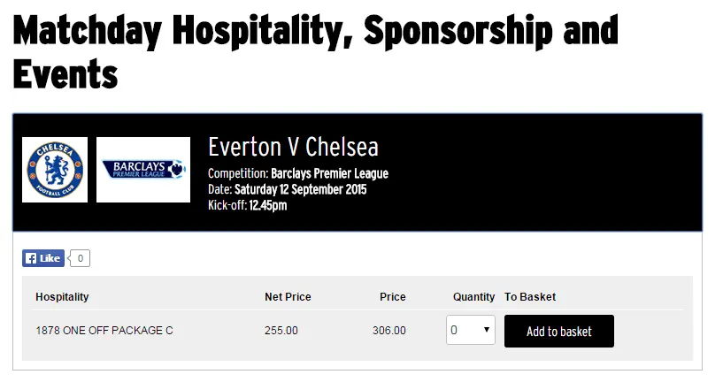The image size is (723, 382).
Task: Click the Everton V Chelsea match title
Action: pyautogui.click(x=293, y=148)
